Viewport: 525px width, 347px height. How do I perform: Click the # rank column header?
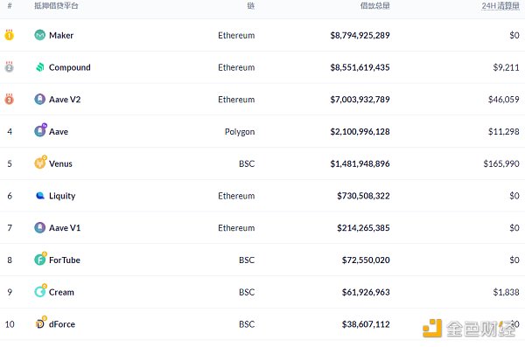click(x=10, y=6)
